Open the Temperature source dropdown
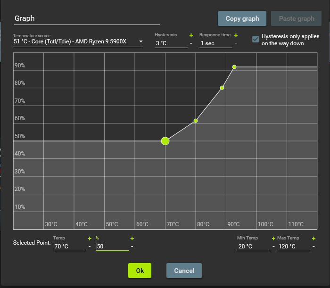The height and width of the screenshot is (288, 330). [78, 41]
